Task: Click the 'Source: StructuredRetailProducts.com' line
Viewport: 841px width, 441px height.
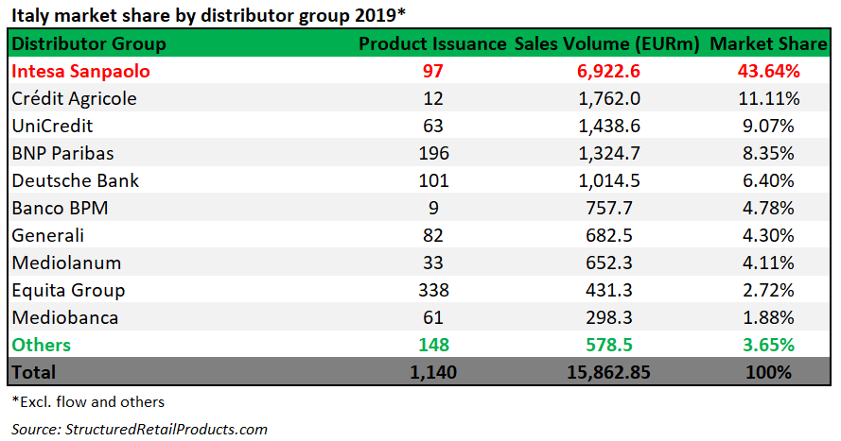Action: [139, 430]
